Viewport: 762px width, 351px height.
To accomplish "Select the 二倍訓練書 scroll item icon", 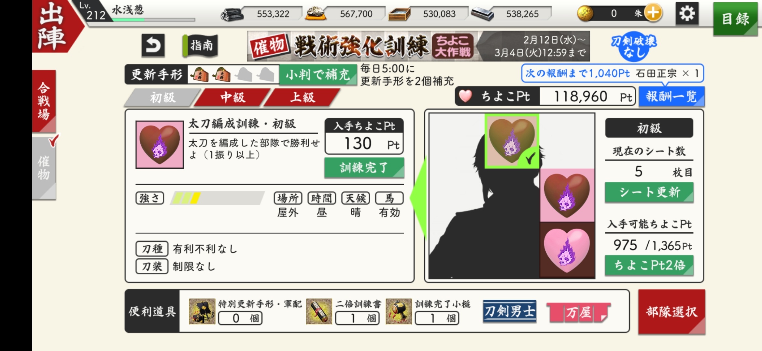I will click(x=319, y=311).
